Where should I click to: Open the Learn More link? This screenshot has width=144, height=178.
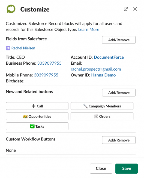point(89,30)
